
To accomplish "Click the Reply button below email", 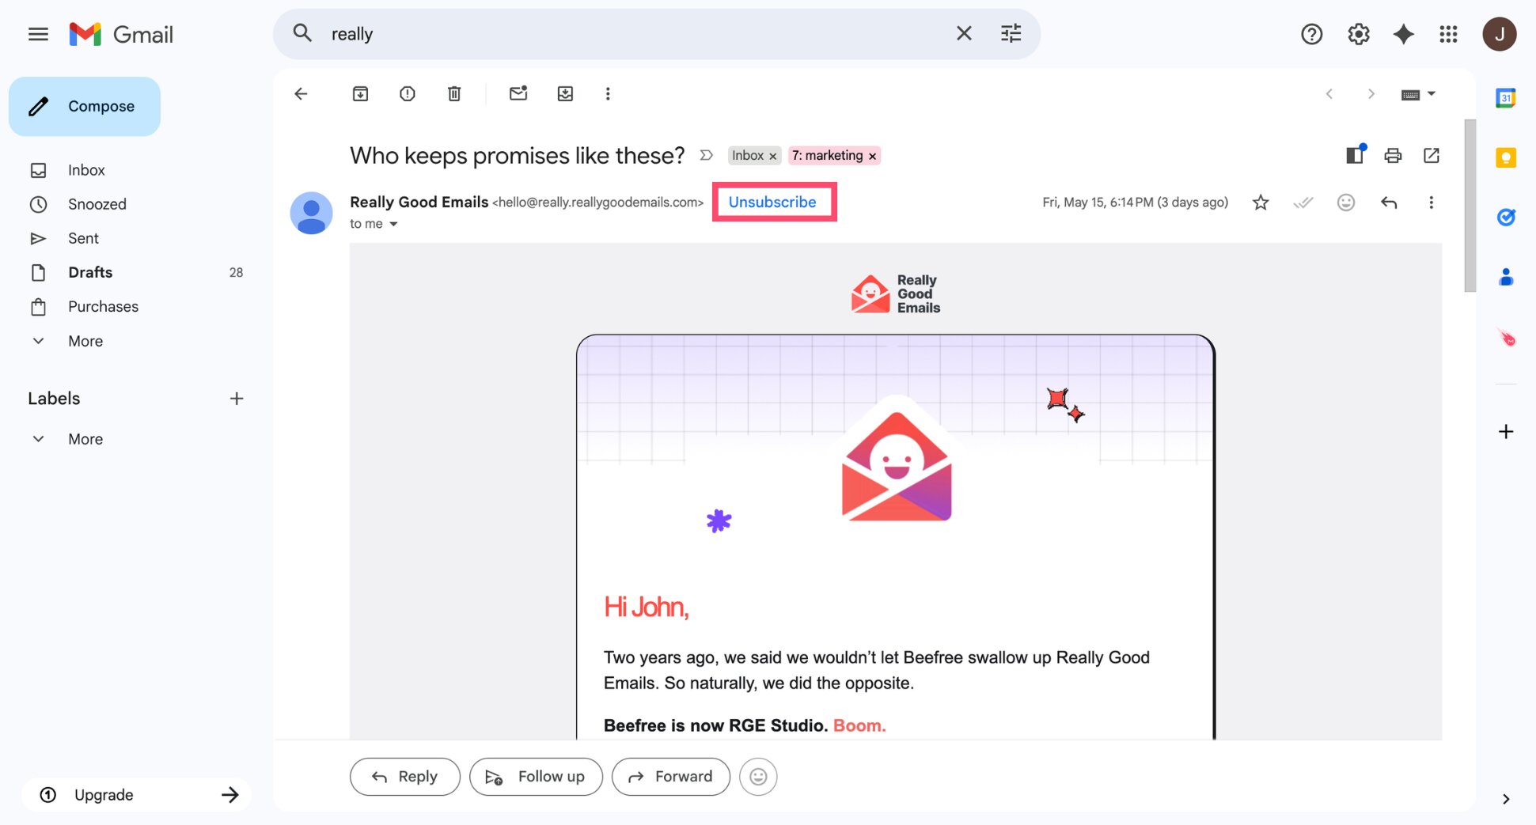I will tap(404, 777).
